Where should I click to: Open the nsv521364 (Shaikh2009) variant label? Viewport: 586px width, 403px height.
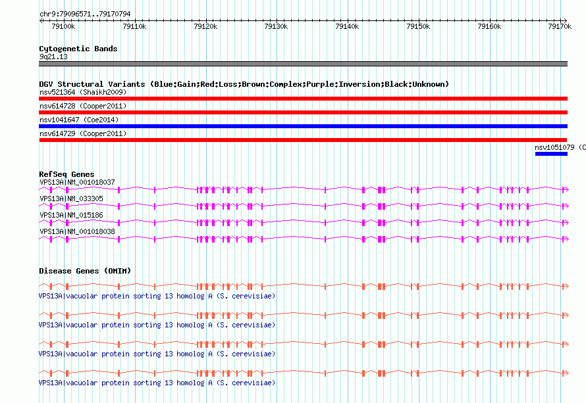click(x=83, y=92)
